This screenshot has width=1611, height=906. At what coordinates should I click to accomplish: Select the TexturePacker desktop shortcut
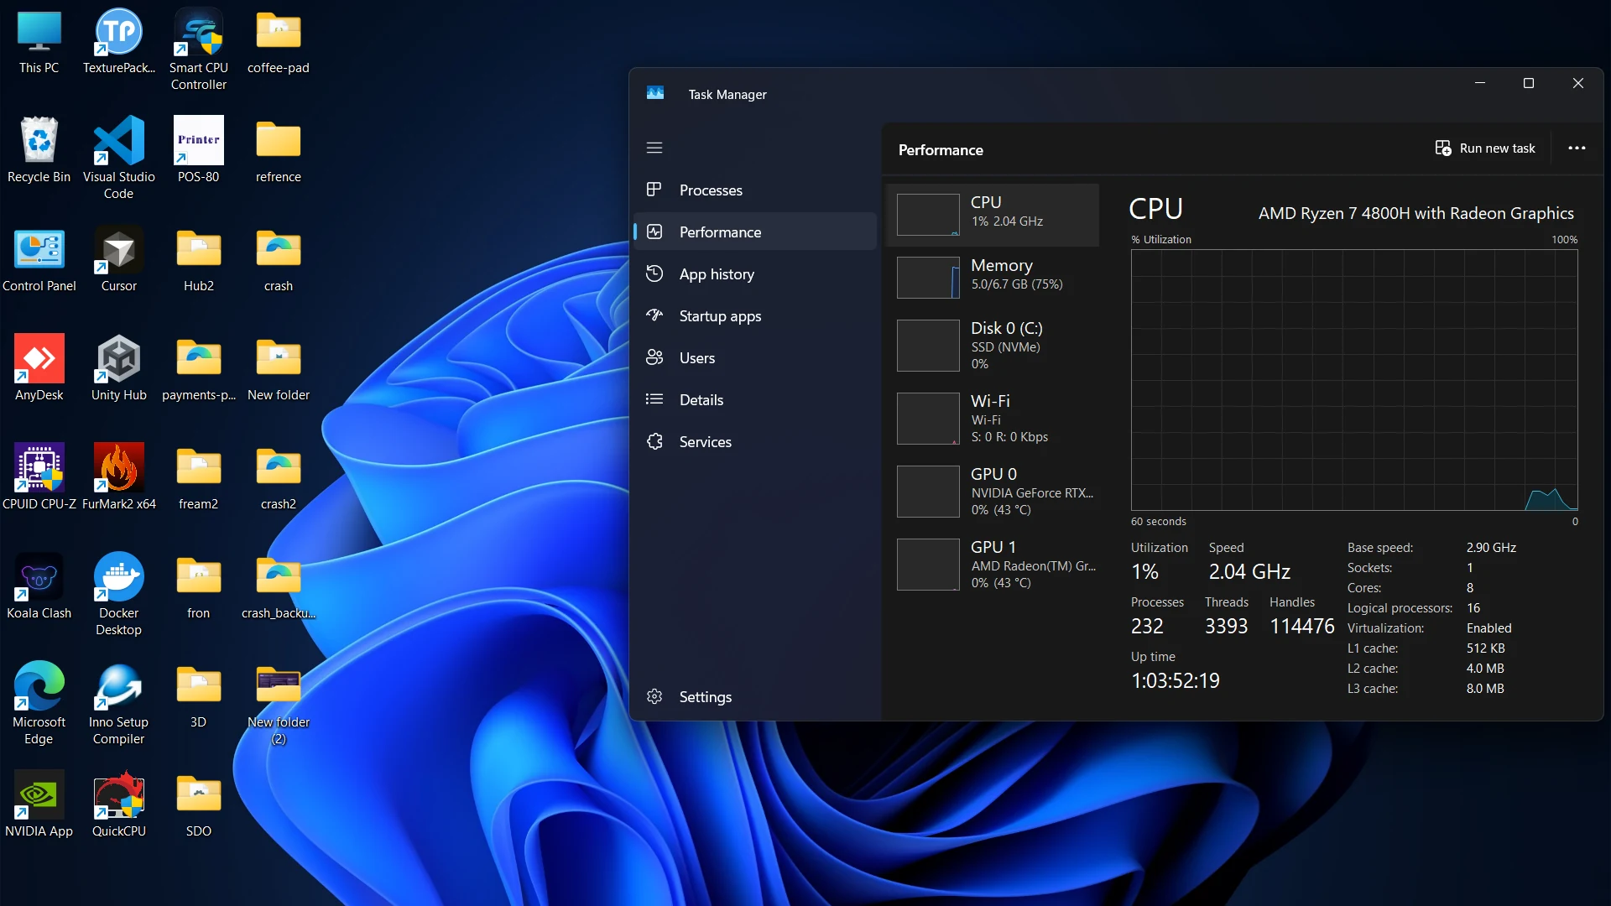(x=118, y=43)
